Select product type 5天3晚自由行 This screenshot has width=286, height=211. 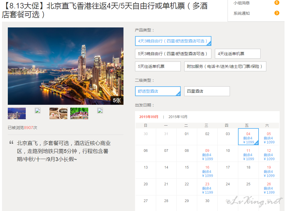coord(173,54)
